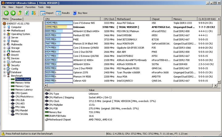Open the View menu
222x137 pixels.
tap(11, 7)
